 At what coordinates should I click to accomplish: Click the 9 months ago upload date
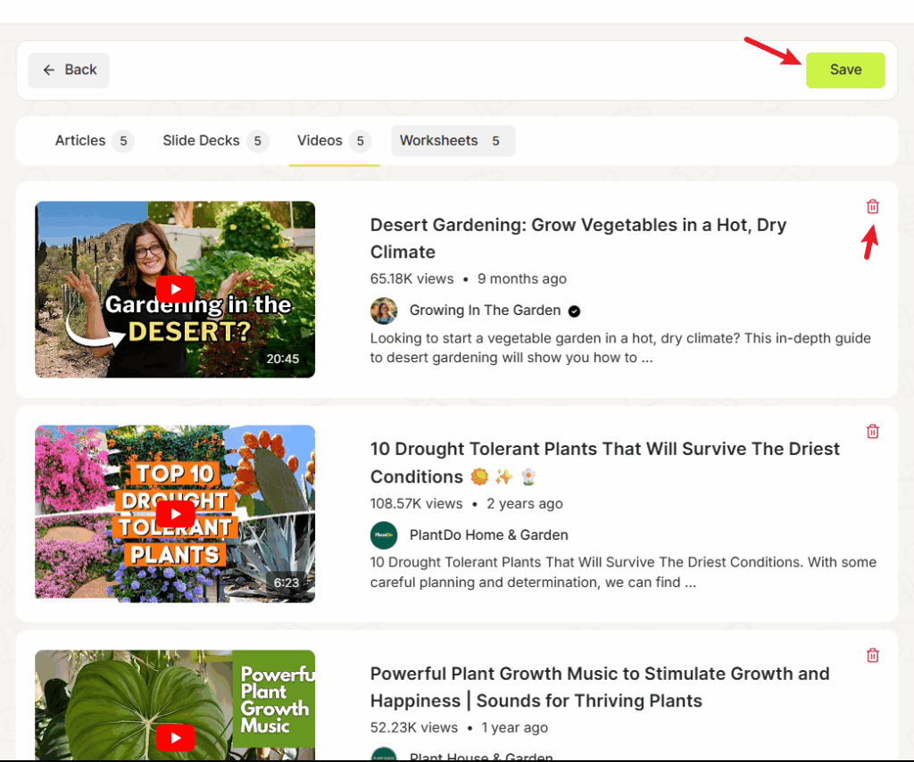click(521, 279)
